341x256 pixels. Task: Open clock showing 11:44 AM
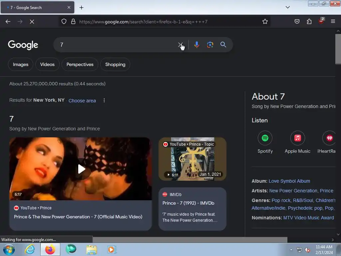324,250
